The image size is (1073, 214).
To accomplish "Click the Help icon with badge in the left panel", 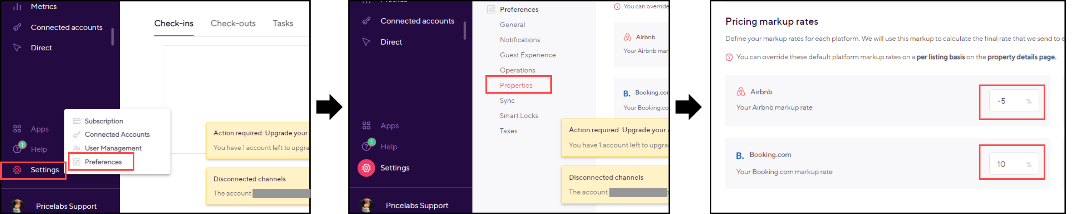I will pos(18,148).
